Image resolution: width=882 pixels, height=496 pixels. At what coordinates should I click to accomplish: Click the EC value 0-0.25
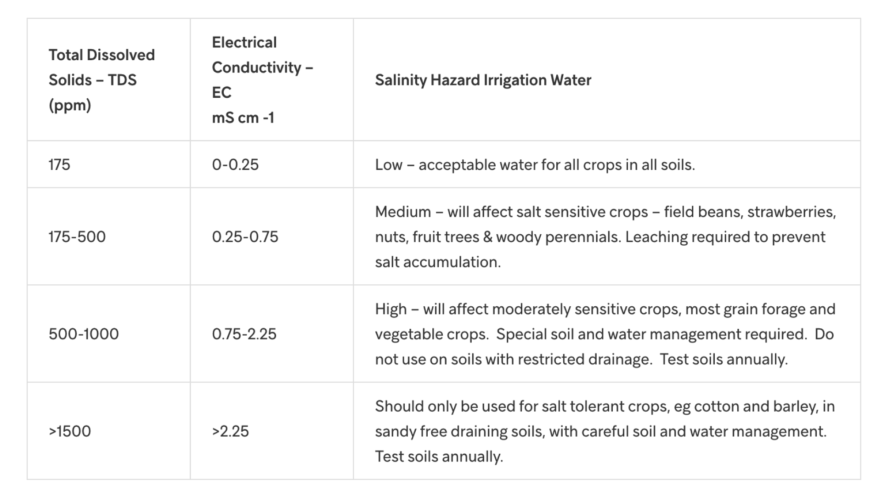pos(271,164)
